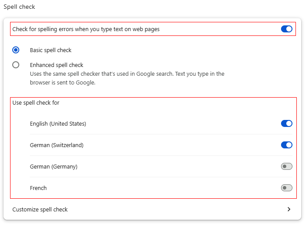Select Enhanced spell check radio button
The width and height of the screenshot is (306, 225).
pos(16,65)
